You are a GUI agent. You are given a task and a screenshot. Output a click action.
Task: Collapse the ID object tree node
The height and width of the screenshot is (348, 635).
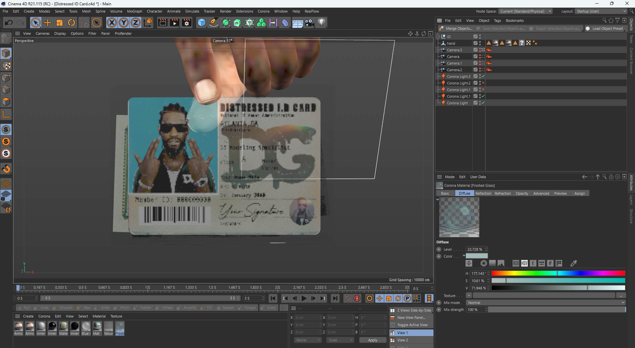click(x=438, y=37)
